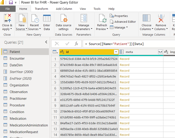This screenshot has height=138, width=175.
Task: Select the Encounter query
Action: pos(25,58)
